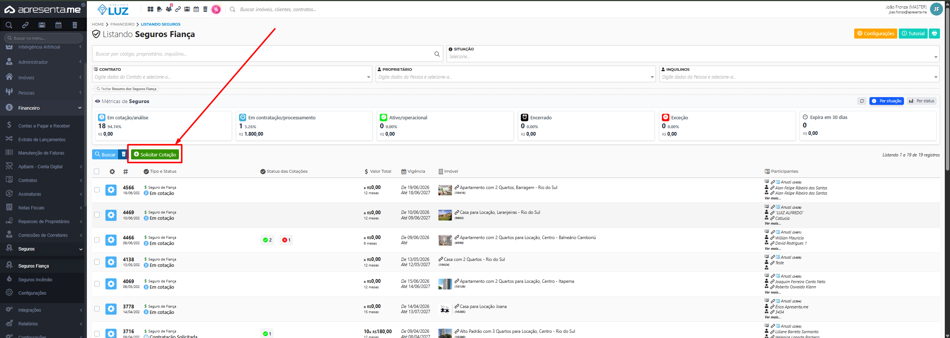Click the print icon next to Tutorial
Image resolution: width=950 pixels, height=338 pixels.
(x=934, y=33)
